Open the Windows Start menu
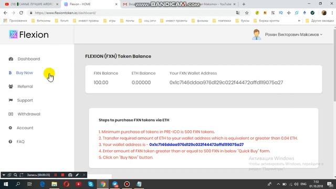This screenshot has height=189, width=336. point(6,184)
